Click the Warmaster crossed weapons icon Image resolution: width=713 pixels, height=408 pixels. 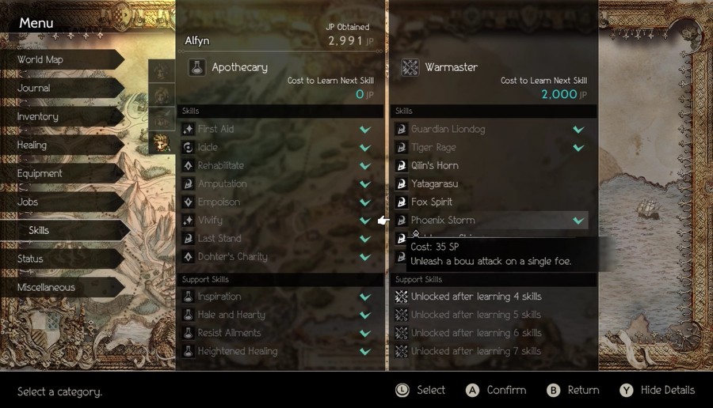coord(410,68)
